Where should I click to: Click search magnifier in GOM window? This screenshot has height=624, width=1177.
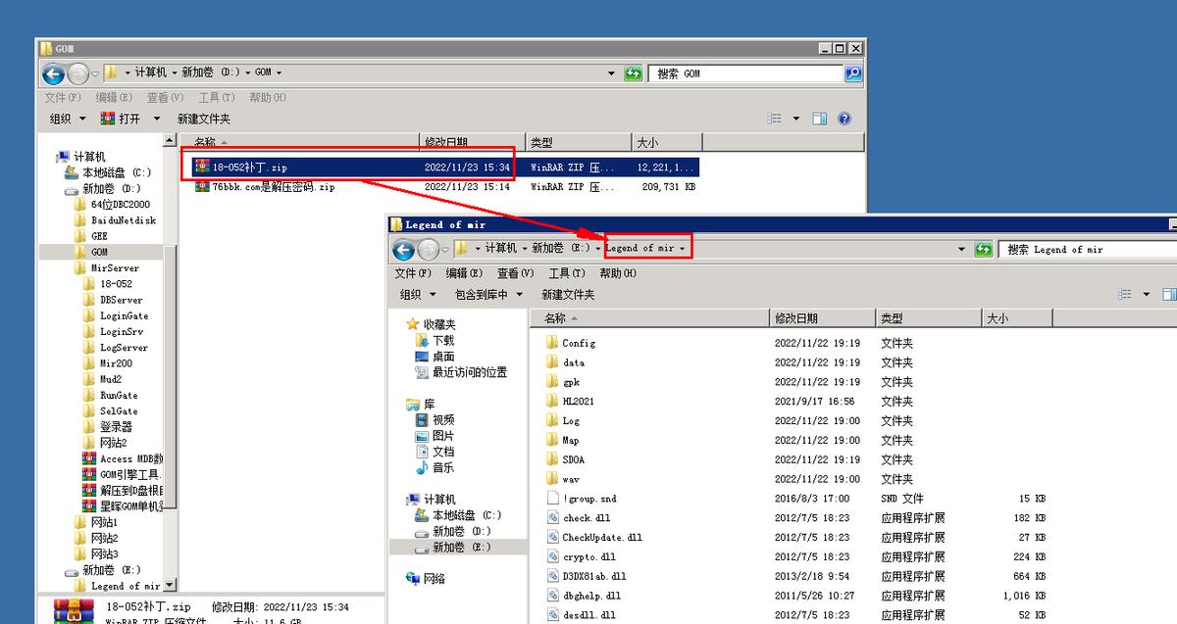852,73
